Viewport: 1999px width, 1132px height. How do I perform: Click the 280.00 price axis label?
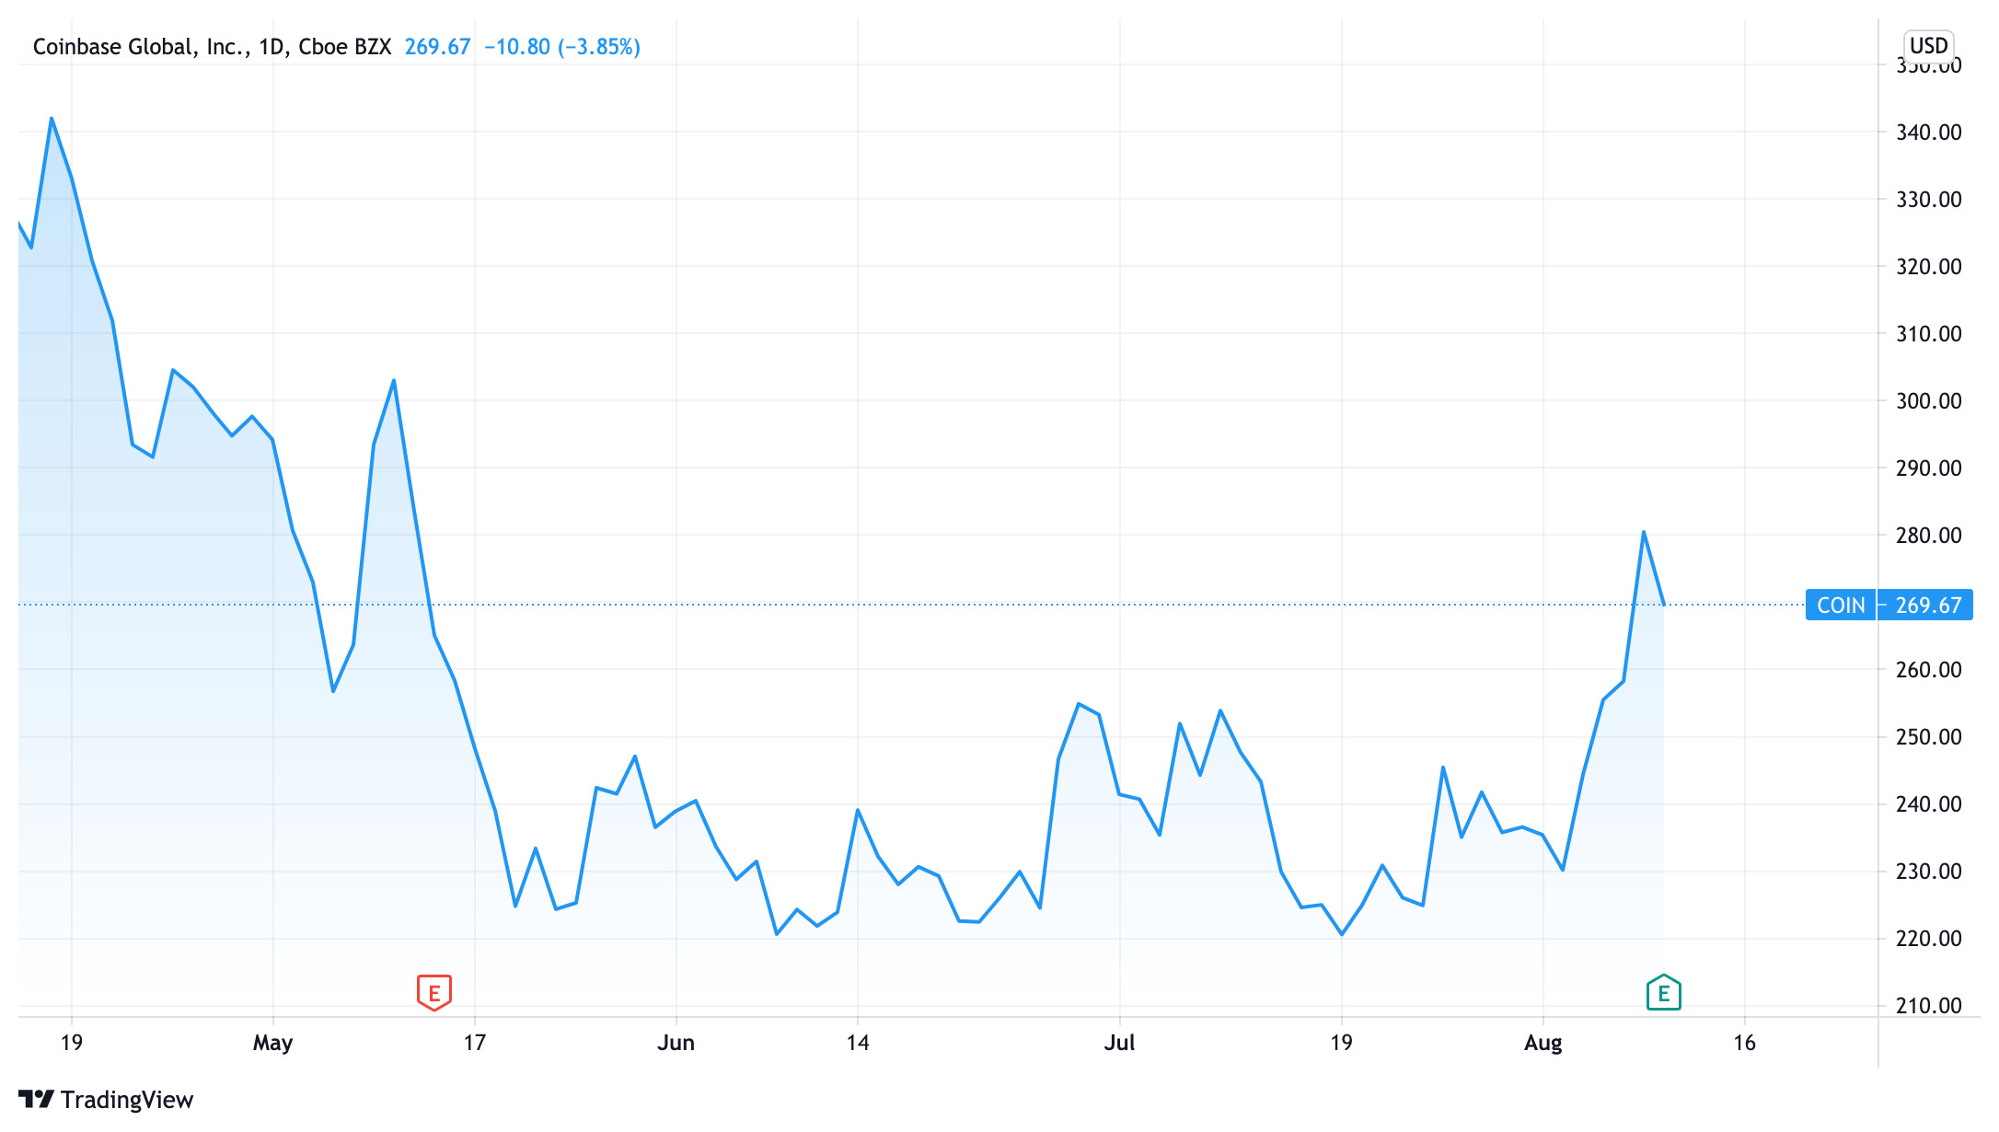click(1929, 536)
